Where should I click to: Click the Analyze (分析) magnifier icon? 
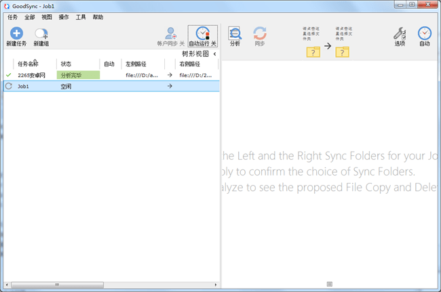(235, 34)
